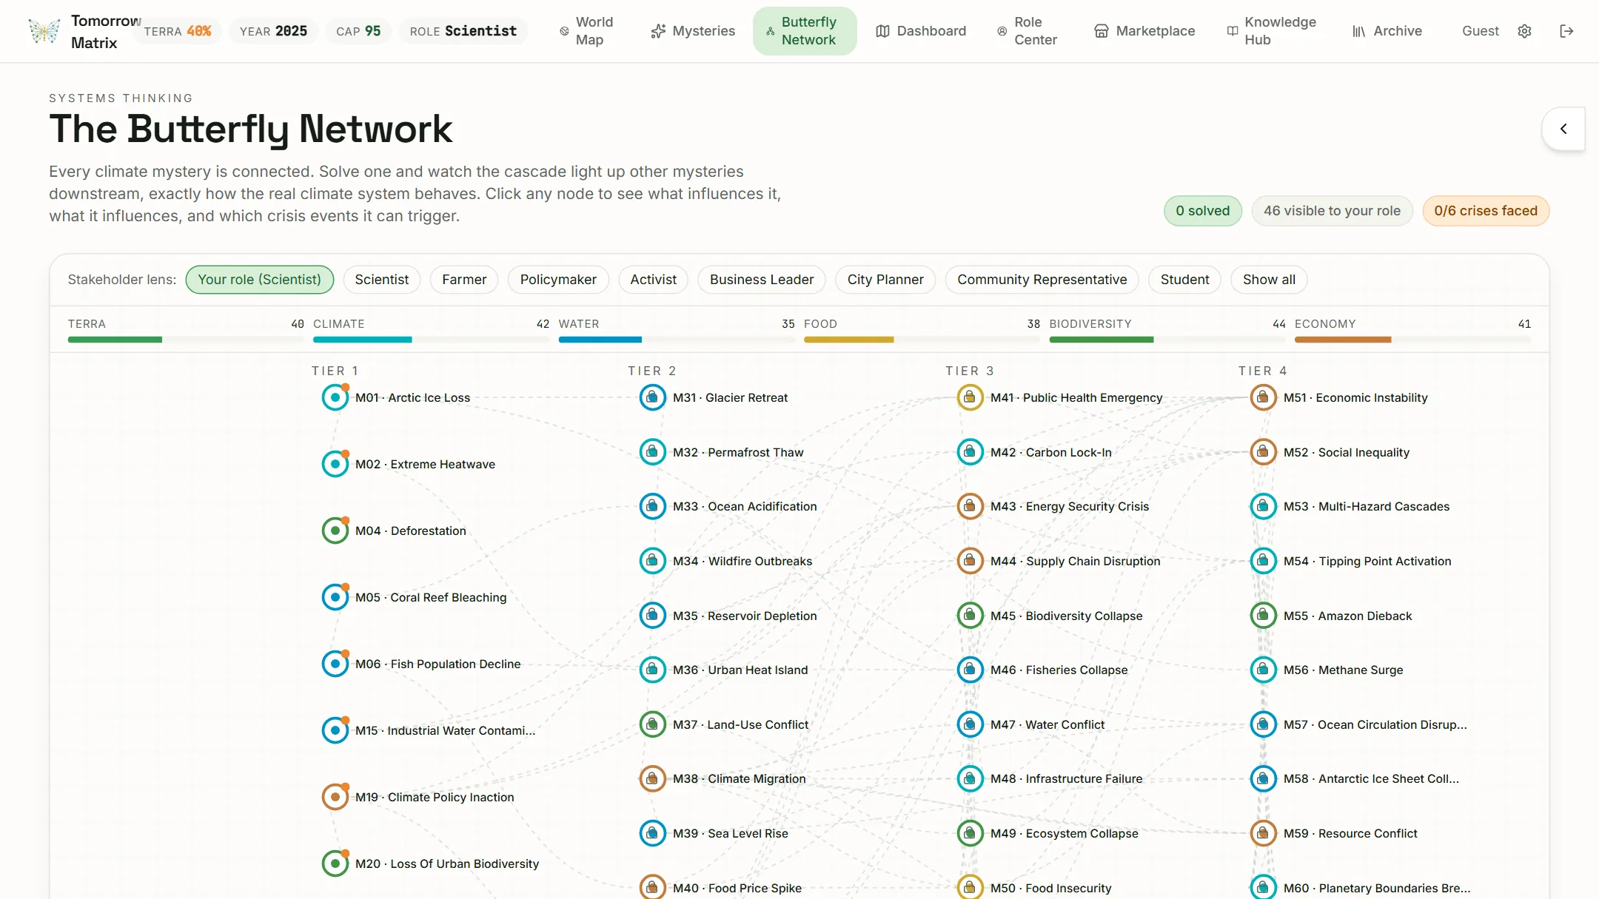Screen dimensions: 1599x899
Task: Click the 46 visible to your role badge
Action: coord(1332,211)
